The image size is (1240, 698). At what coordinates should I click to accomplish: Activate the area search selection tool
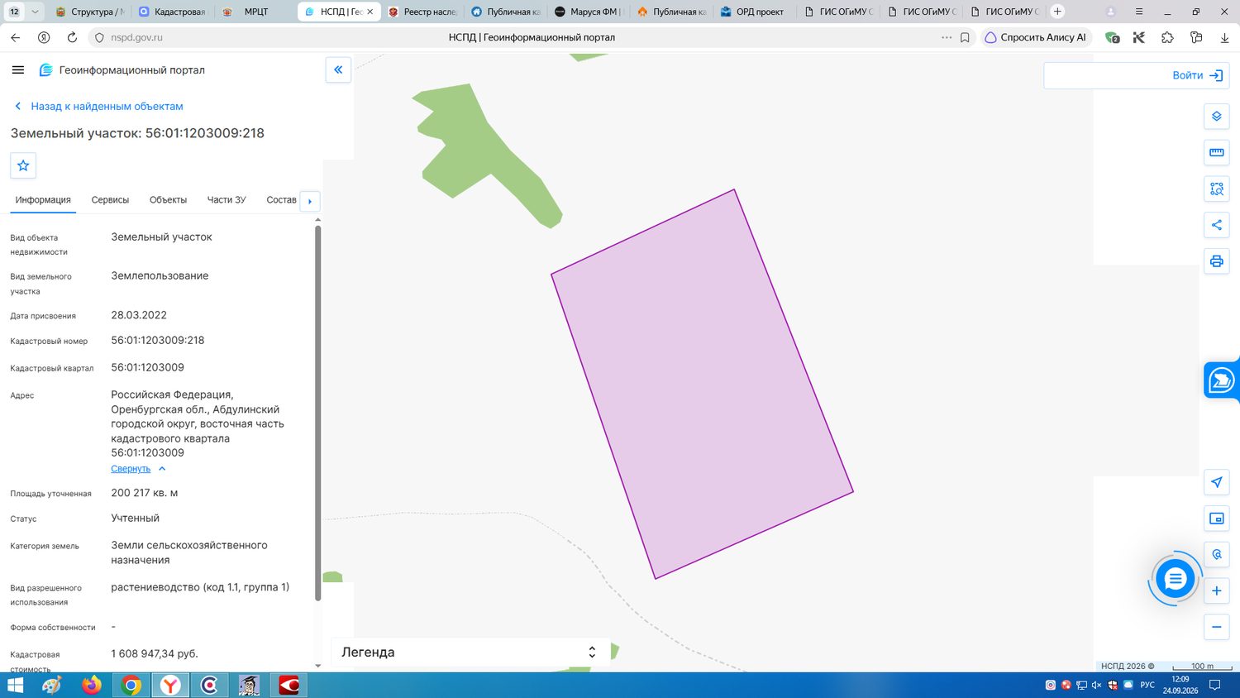coord(1216,189)
